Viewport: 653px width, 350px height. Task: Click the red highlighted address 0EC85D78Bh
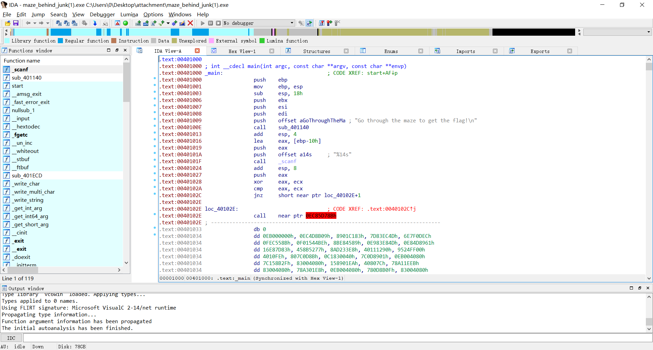pos(321,216)
